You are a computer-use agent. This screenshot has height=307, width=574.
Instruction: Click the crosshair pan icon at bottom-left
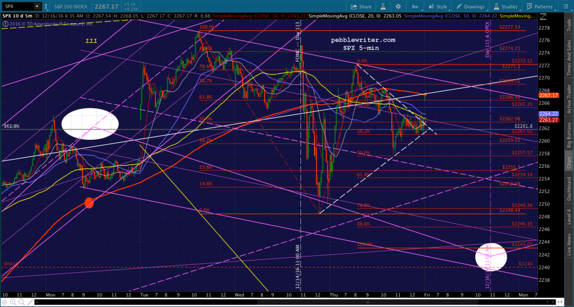4,303
